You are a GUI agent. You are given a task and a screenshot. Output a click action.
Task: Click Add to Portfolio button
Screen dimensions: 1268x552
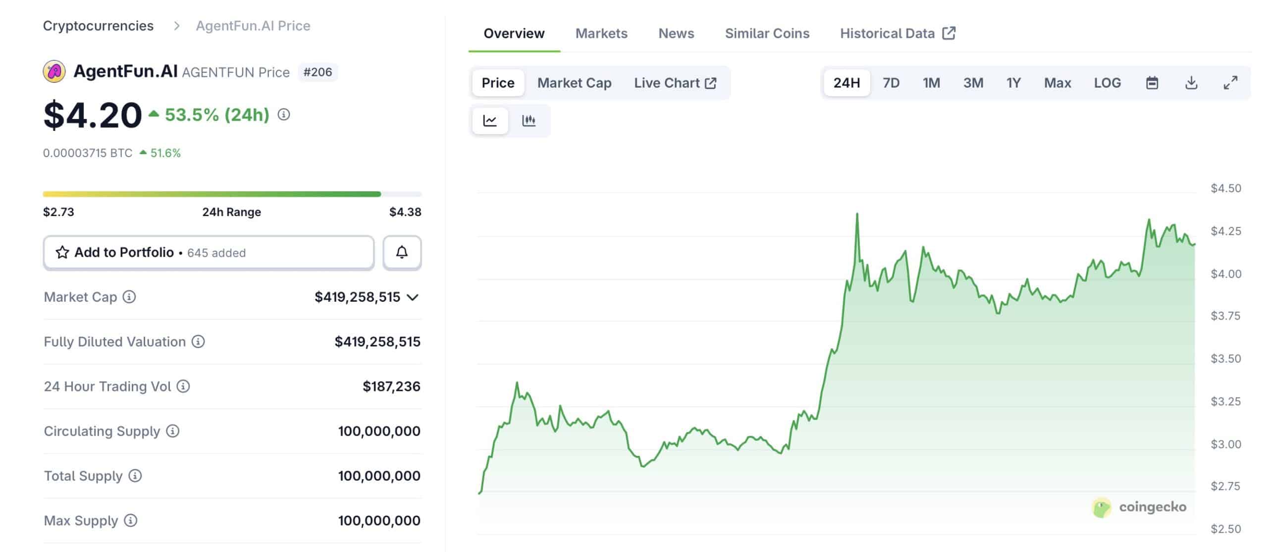[x=209, y=253]
